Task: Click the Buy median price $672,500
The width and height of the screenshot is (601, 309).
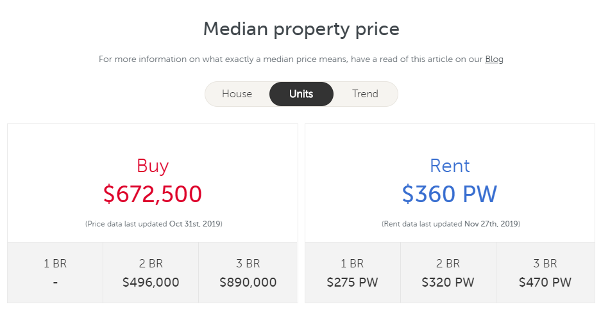Action: [x=153, y=194]
